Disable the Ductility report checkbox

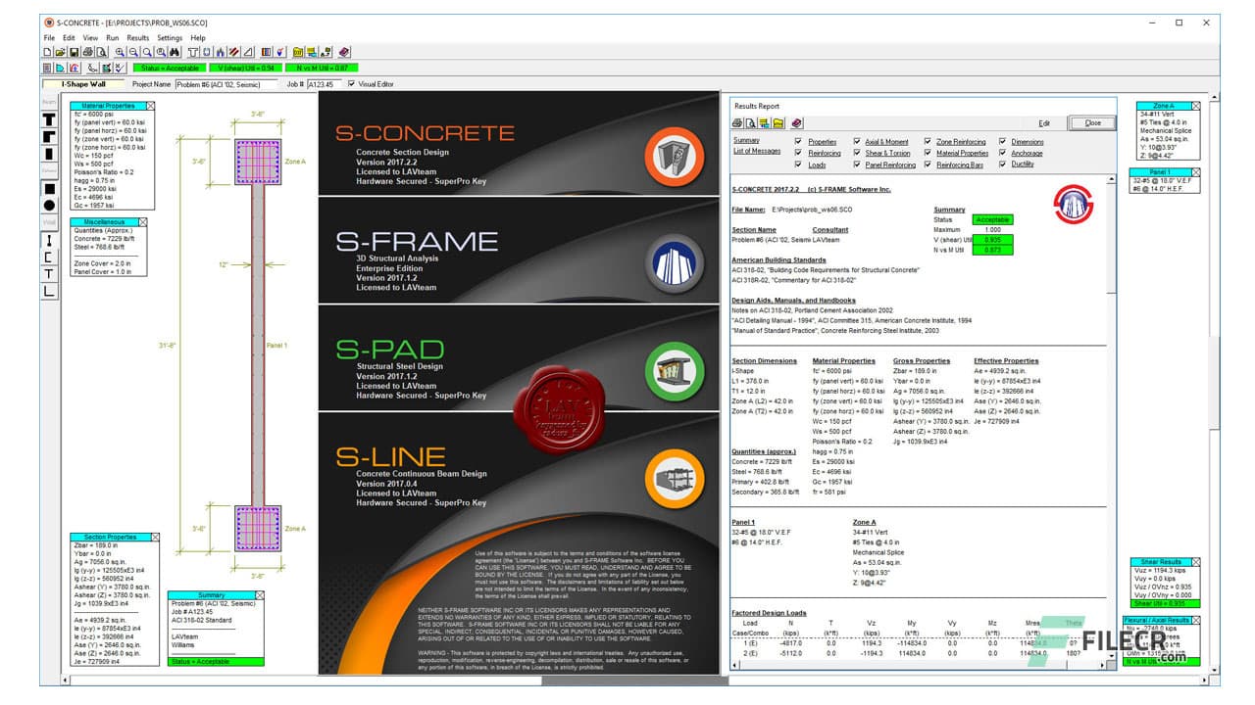coord(1002,164)
